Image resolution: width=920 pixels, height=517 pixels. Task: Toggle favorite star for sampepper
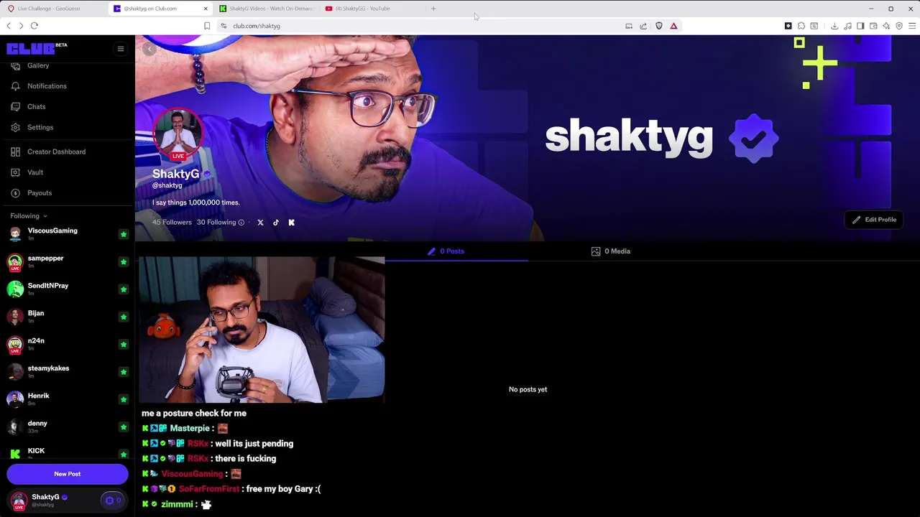tap(124, 262)
